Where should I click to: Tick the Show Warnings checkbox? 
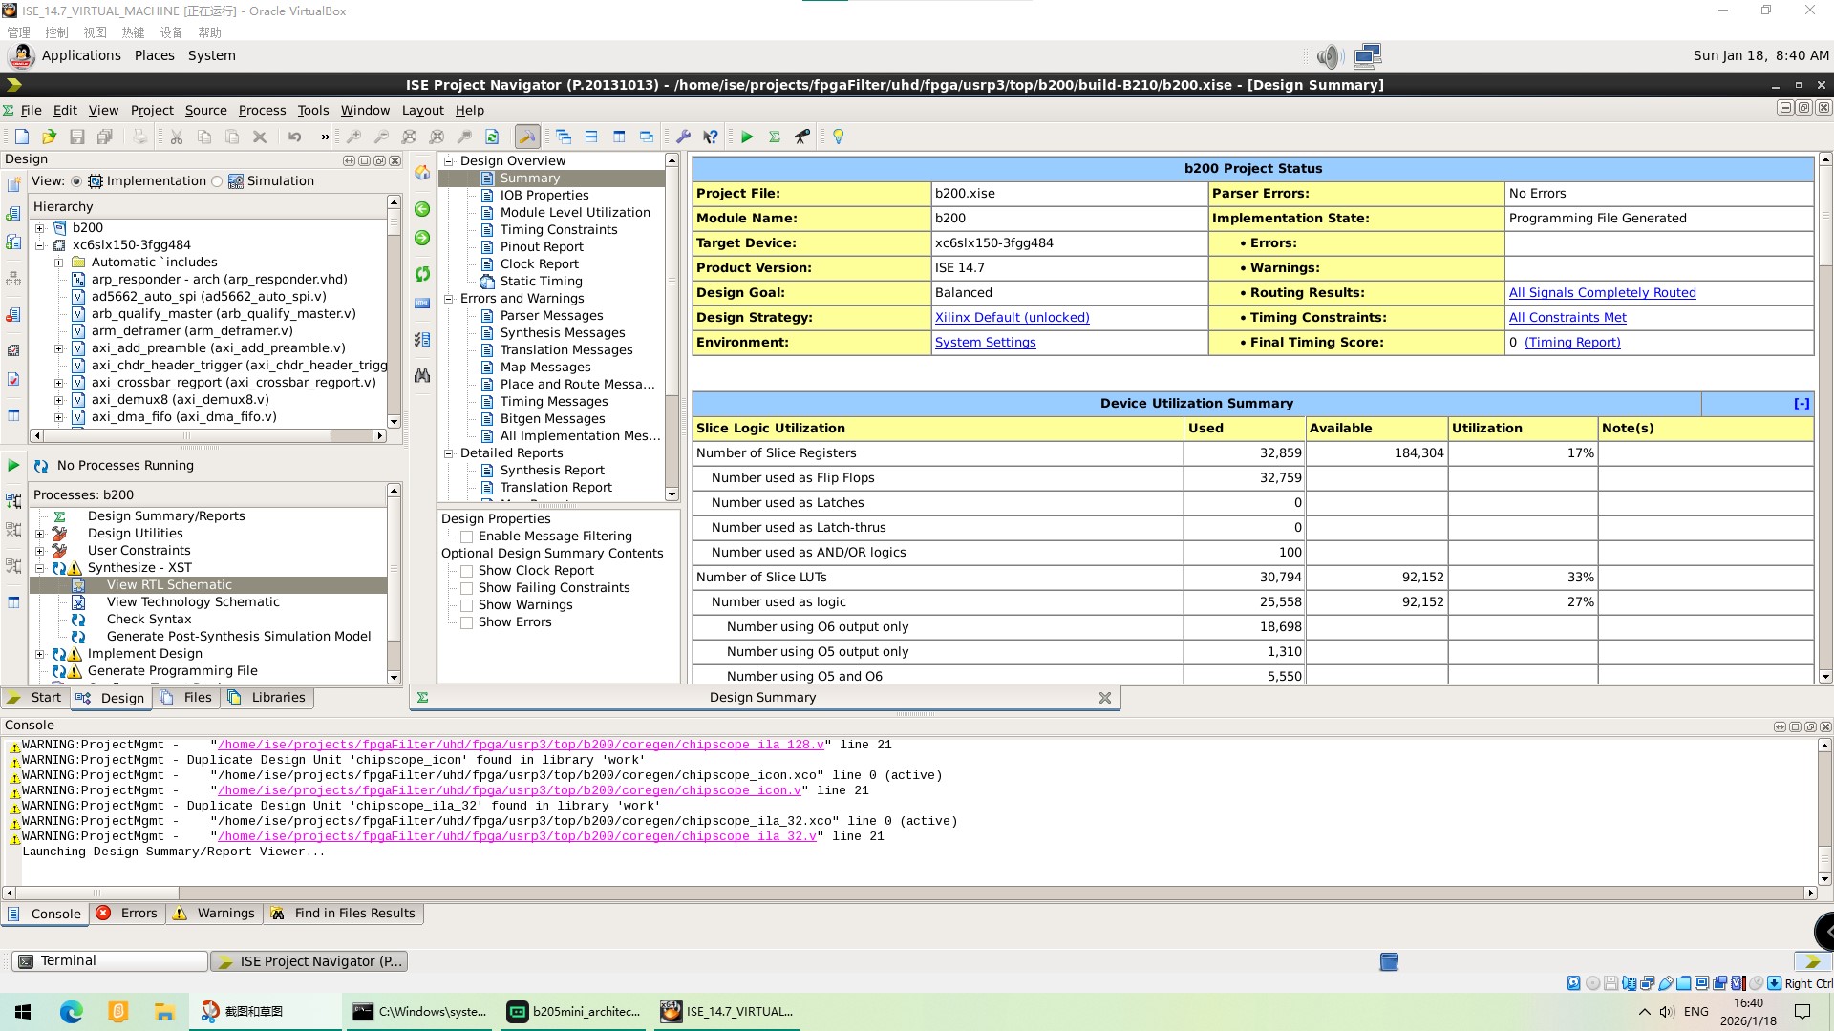tap(467, 605)
